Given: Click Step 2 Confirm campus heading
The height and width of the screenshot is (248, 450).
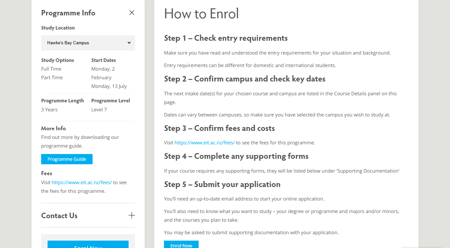Looking at the screenshot, I should [x=245, y=79].
